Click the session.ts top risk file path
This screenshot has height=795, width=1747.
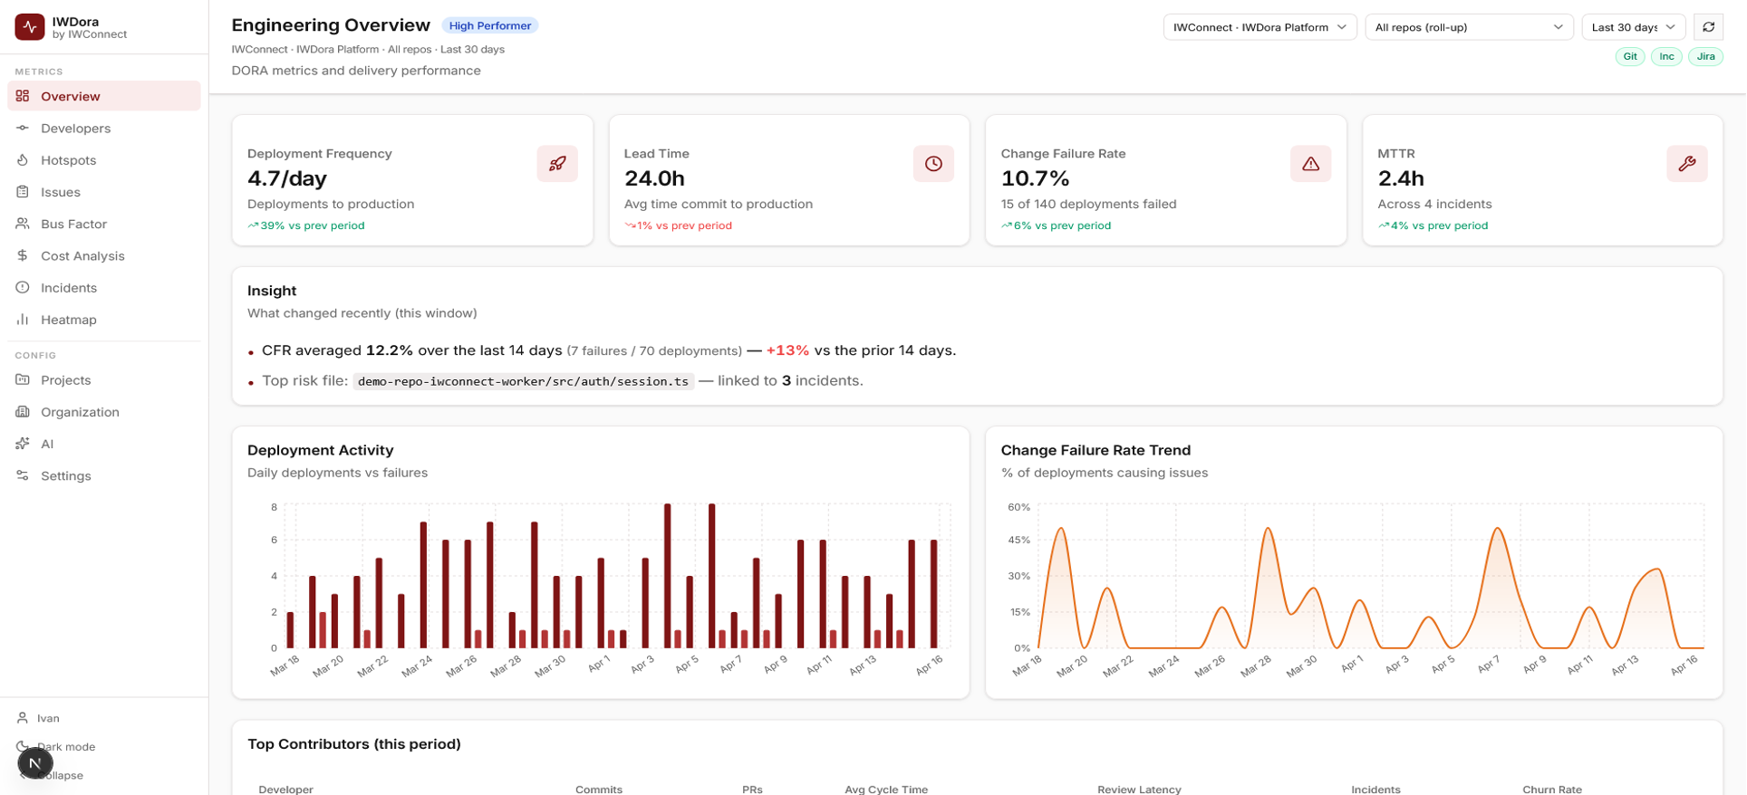523,381
